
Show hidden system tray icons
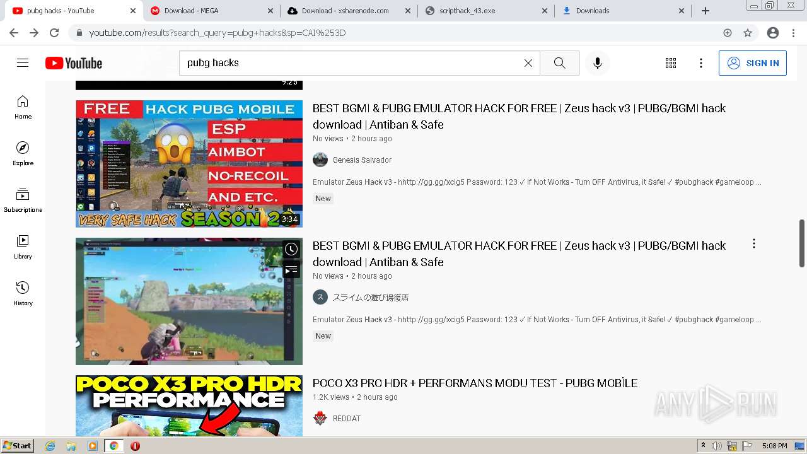pos(704,446)
